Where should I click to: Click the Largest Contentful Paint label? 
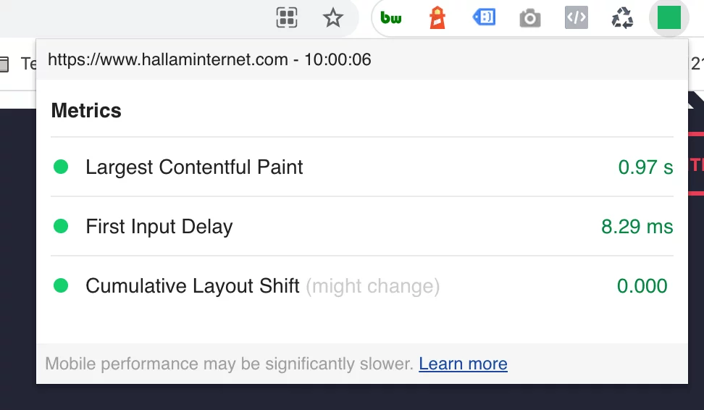(x=194, y=167)
